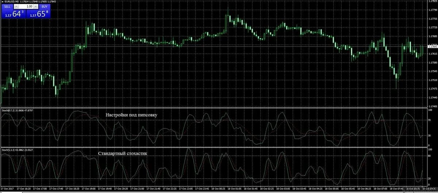Click the '18 Oct 03:05' time axis label
This screenshot has height=193, width=438.
[x=283, y=189]
